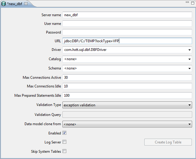Open Data model clone from dropdown

click(127, 124)
